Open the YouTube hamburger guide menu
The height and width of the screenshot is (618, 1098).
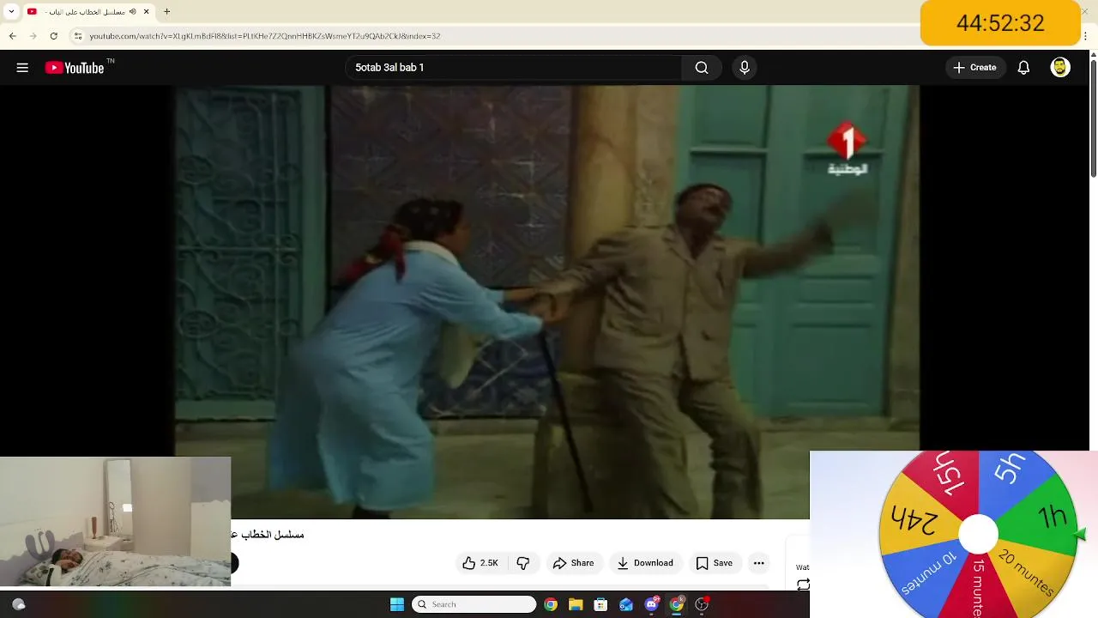pos(22,68)
